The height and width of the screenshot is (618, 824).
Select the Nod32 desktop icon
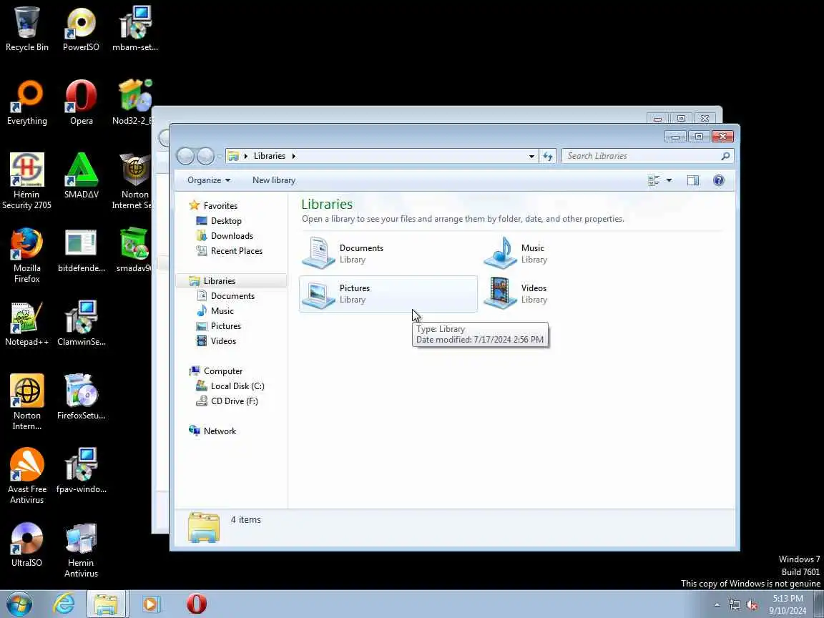(x=134, y=102)
